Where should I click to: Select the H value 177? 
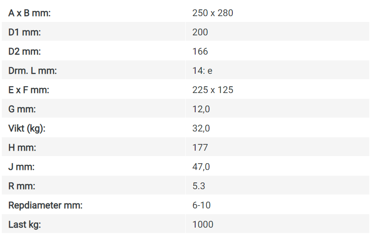click(200, 148)
